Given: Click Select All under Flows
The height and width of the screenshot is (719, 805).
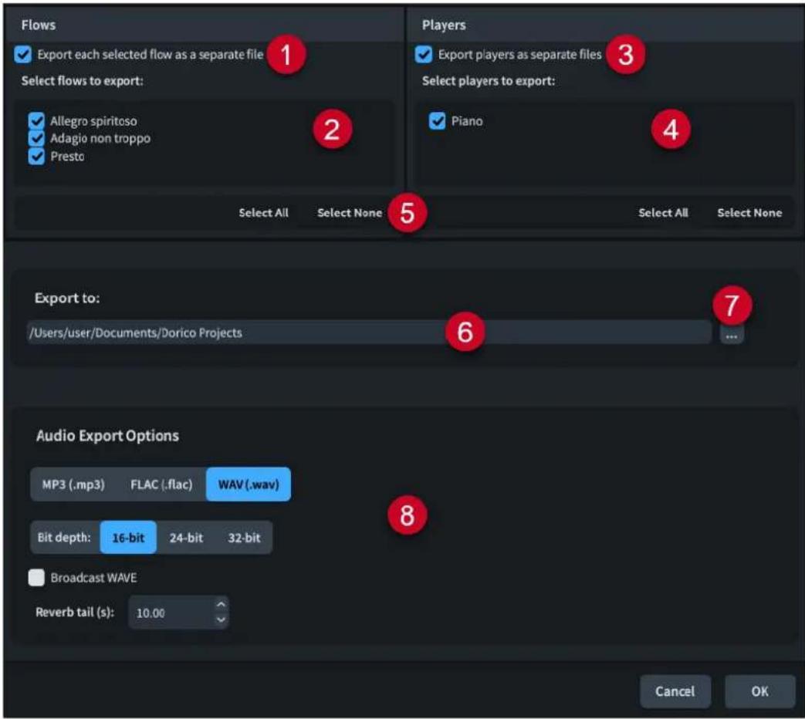Looking at the screenshot, I should (x=263, y=212).
